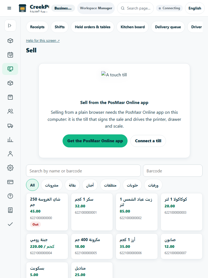Open the Business switcher dropdown
208x278 pixels.
point(63,8)
